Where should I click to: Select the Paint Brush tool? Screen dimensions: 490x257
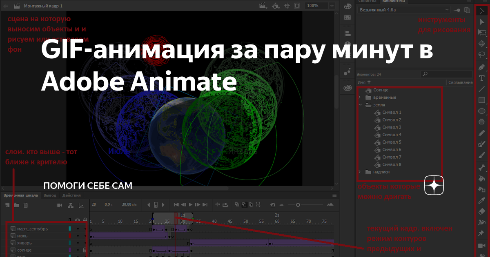pos(481,144)
